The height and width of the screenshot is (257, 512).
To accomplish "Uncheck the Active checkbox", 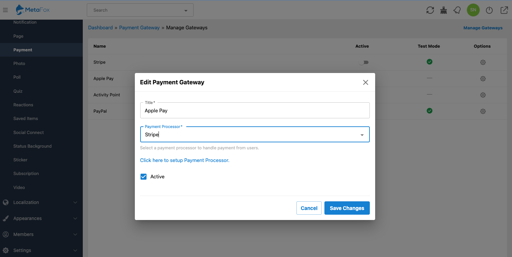I will 144,177.
